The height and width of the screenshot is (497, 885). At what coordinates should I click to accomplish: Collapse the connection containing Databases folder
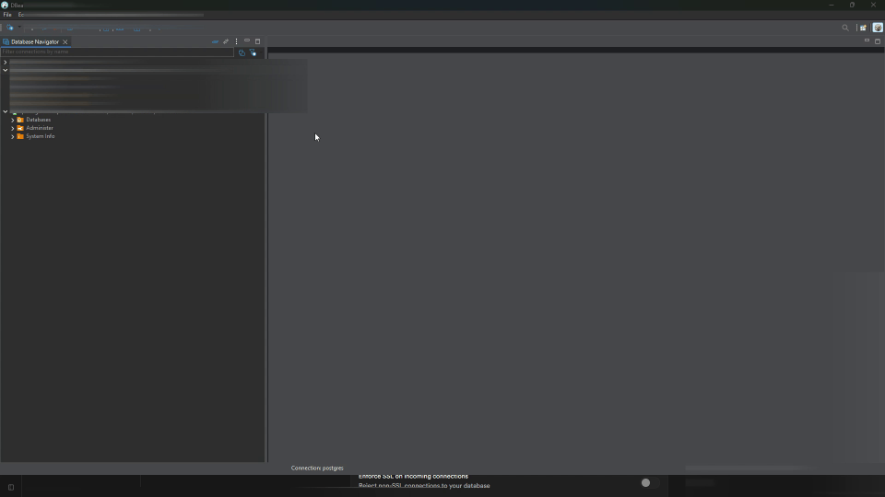pos(6,111)
